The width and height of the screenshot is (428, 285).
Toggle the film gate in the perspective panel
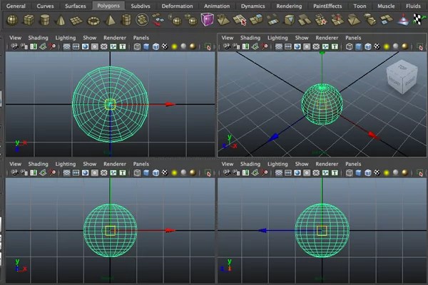tap(288, 47)
